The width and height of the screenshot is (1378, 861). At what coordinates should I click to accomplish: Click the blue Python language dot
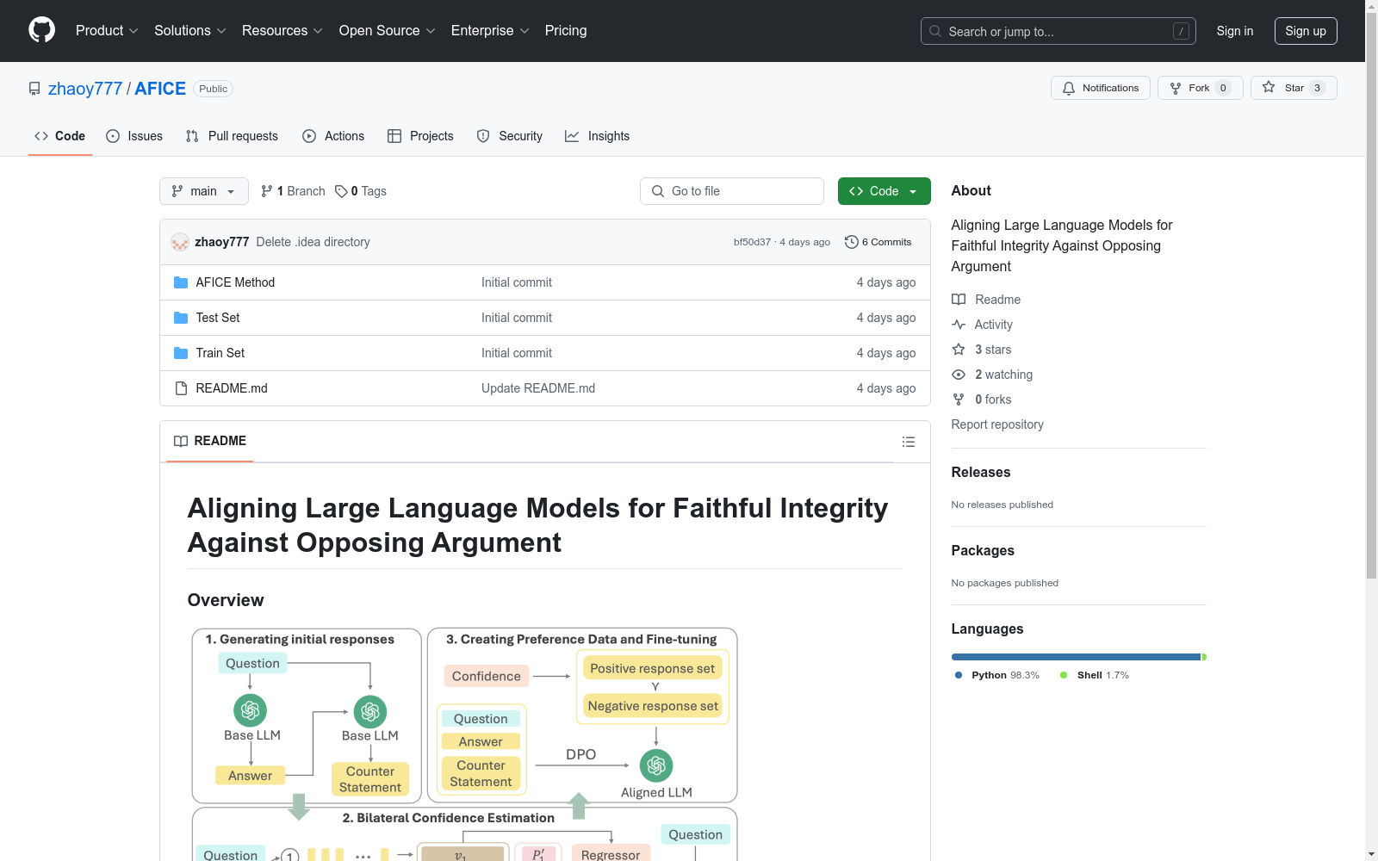click(959, 675)
